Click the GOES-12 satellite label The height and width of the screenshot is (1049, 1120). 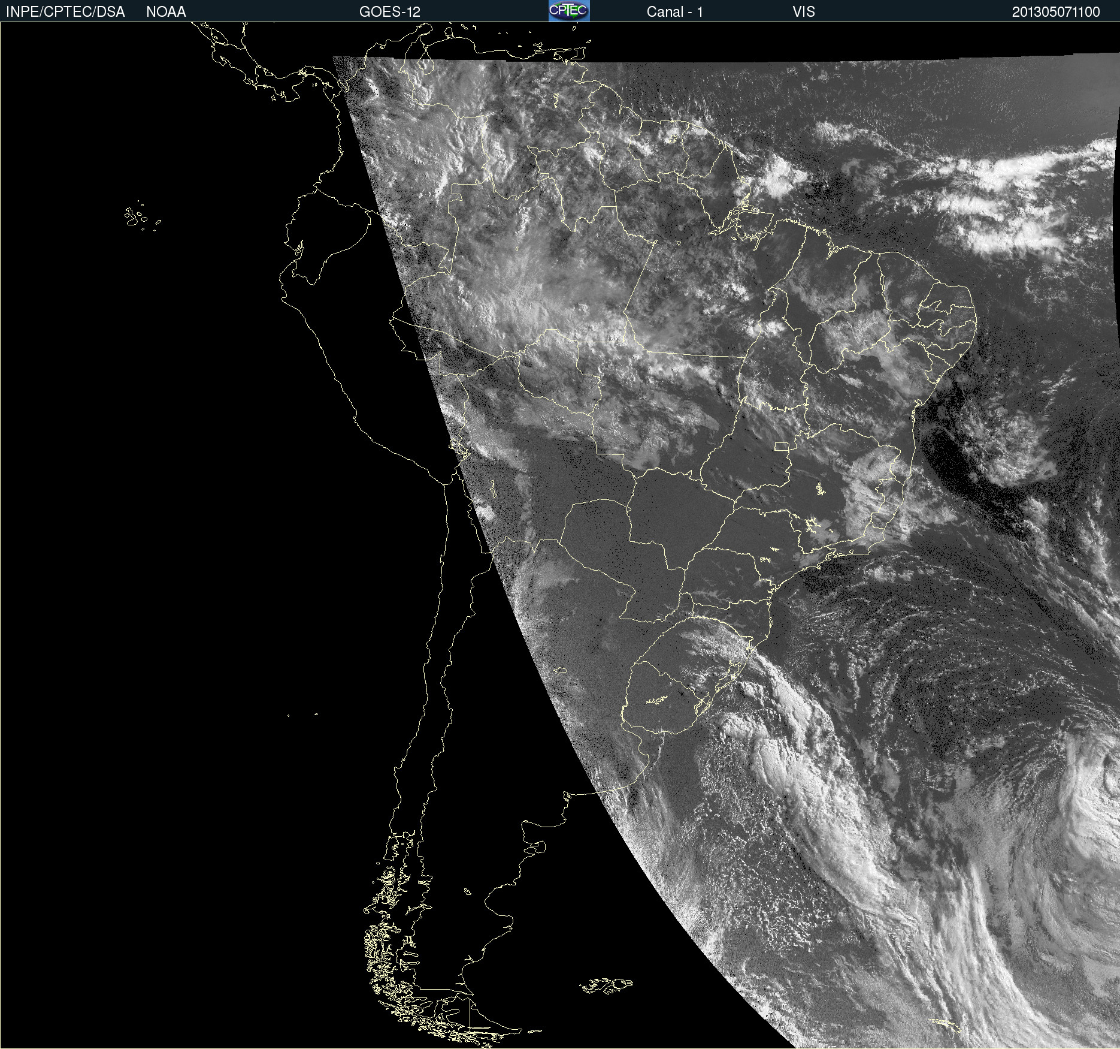click(x=390, y=12)
